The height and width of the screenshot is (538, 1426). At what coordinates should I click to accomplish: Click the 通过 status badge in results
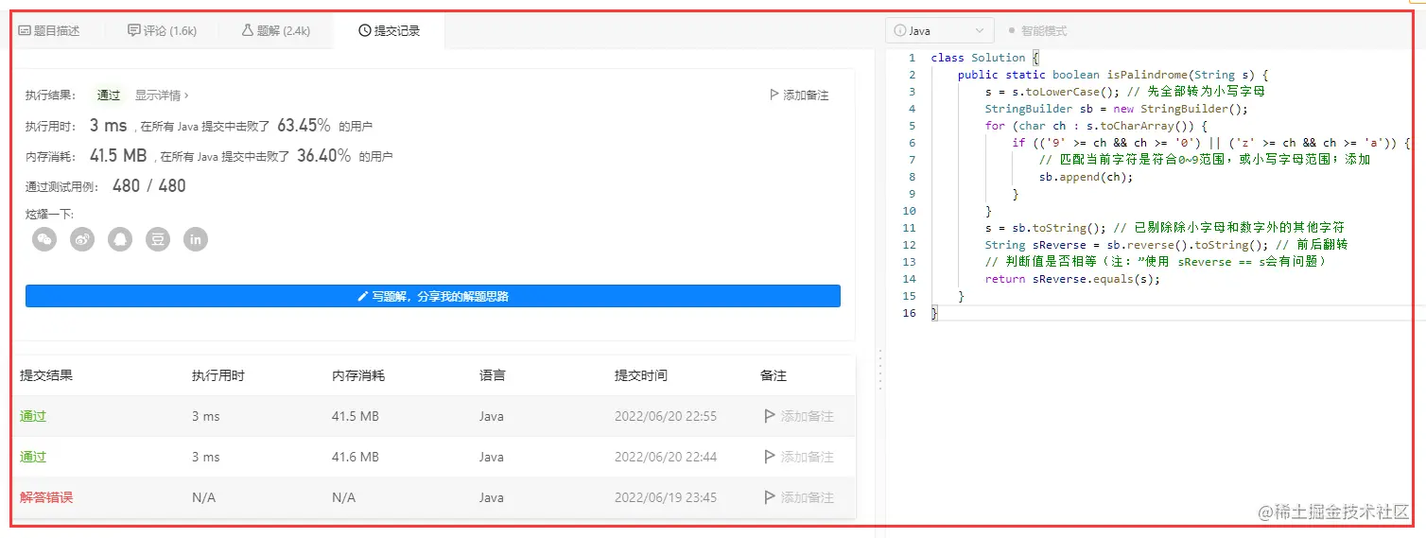tap(109, 95)
